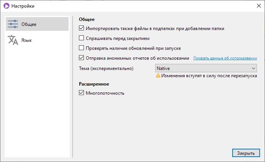Click the restart-required warning text
Screen dimensions: 265x162
pos(209,76)
